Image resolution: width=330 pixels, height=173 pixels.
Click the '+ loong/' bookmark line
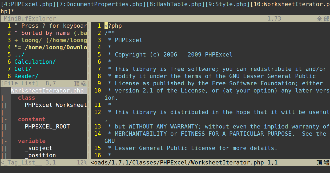point(51,40)
